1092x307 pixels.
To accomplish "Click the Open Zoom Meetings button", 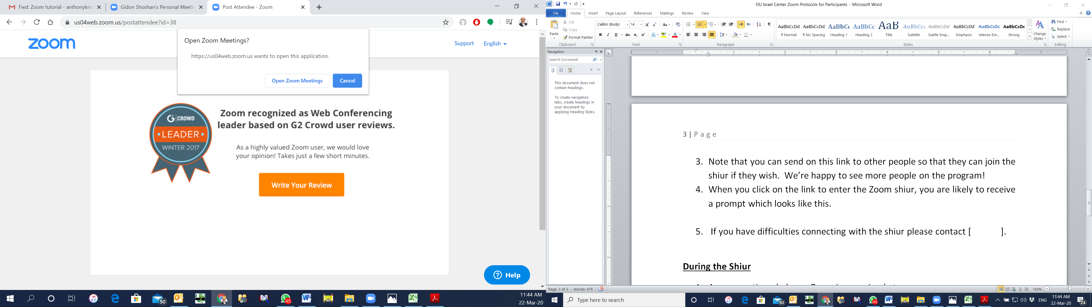I will tap(297, 80).
